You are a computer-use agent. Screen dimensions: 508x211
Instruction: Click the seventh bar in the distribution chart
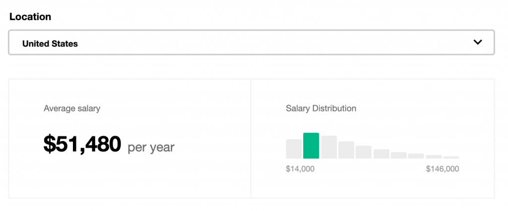[399, 156]
